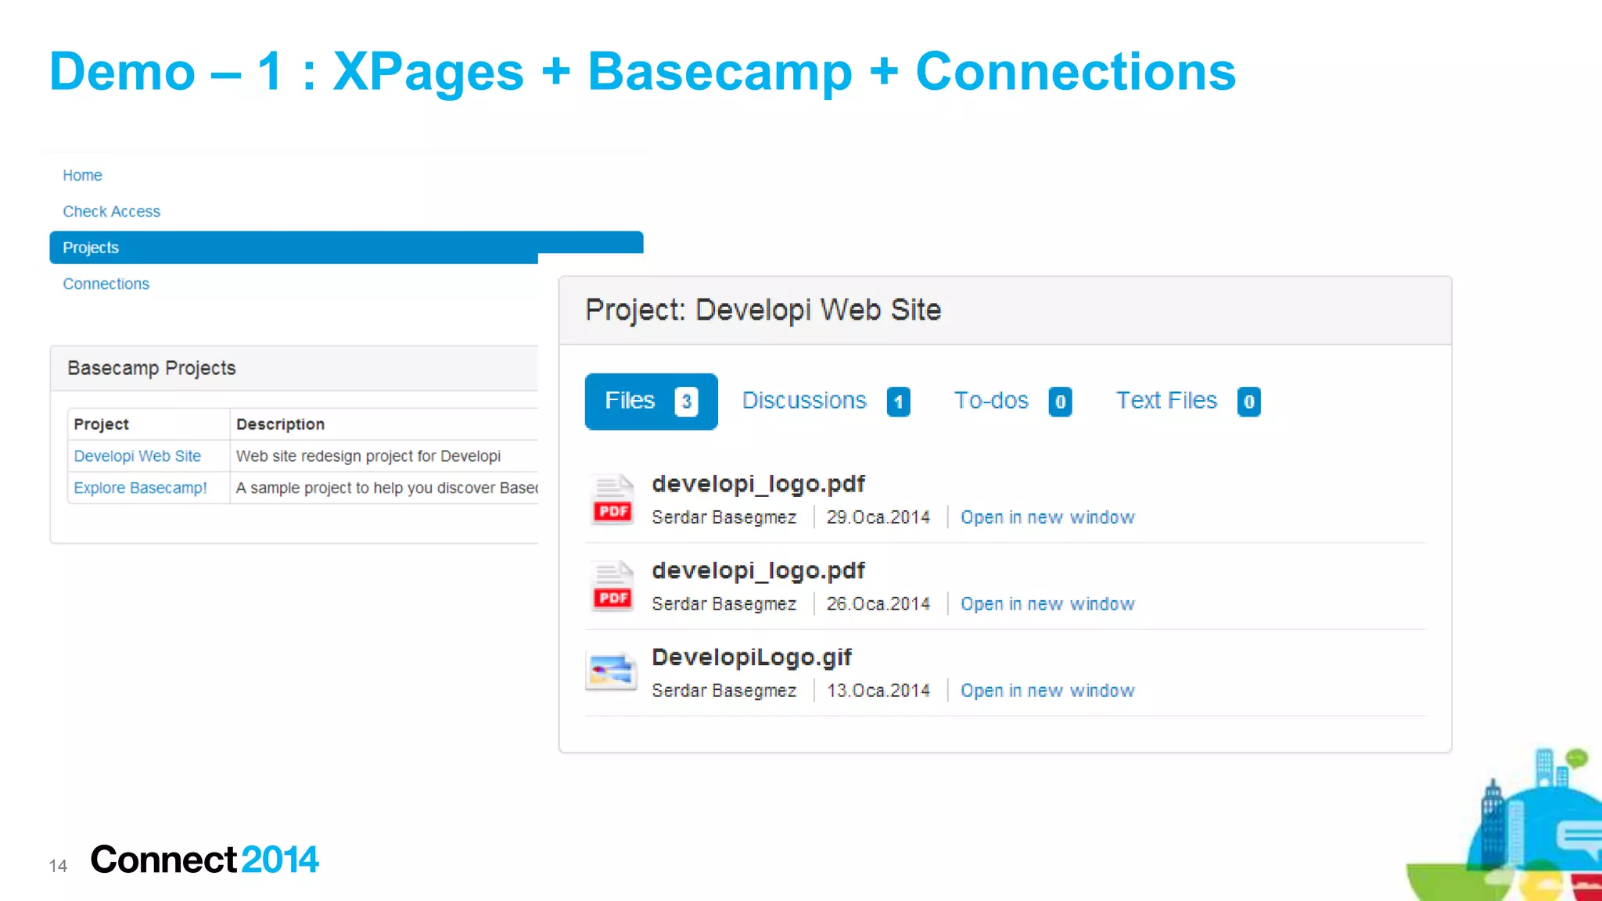Click the PDF icon dated 26.Oca.2014
Screen dimensions: 1602x901
[612, 586]
